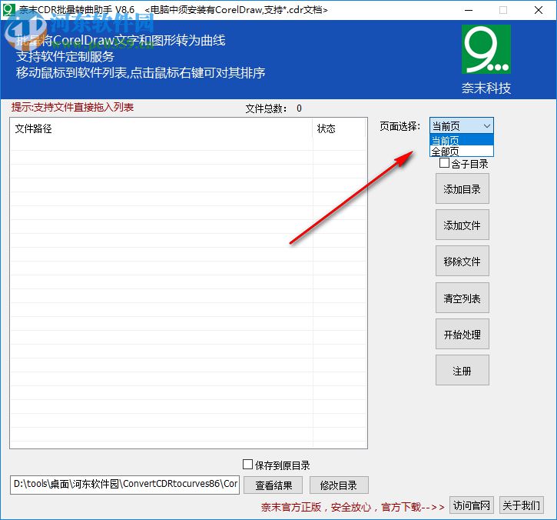
Task: Click the 添加目录 button
Action: click(x=463, y=189)
